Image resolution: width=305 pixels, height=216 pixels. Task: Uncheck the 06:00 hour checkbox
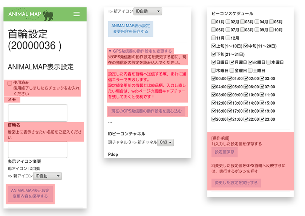(246, 86)
